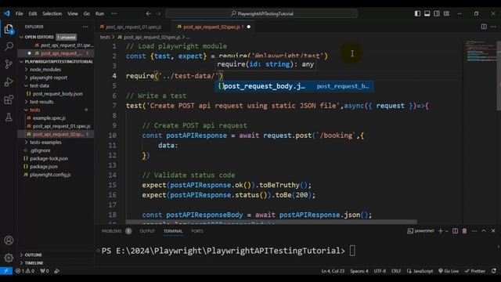Screen dimensions: 501x282
Task: Split the terminal
Action: click(x=455, y=231)
